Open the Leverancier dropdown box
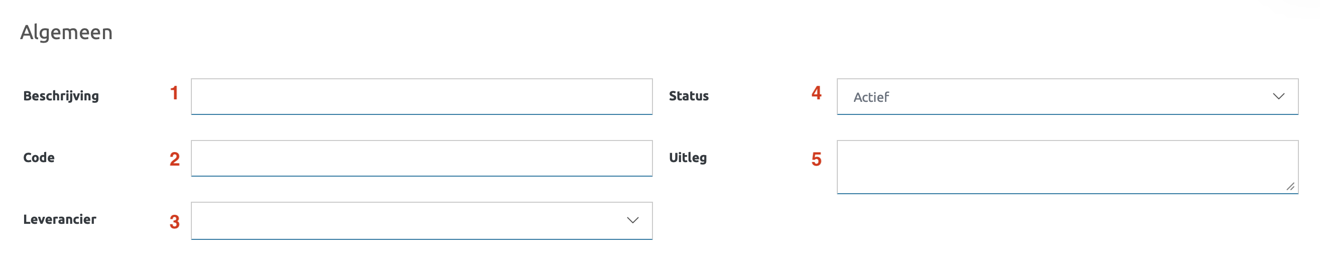The height and width of the screenshot is (276, 1320). click(410, 221)
